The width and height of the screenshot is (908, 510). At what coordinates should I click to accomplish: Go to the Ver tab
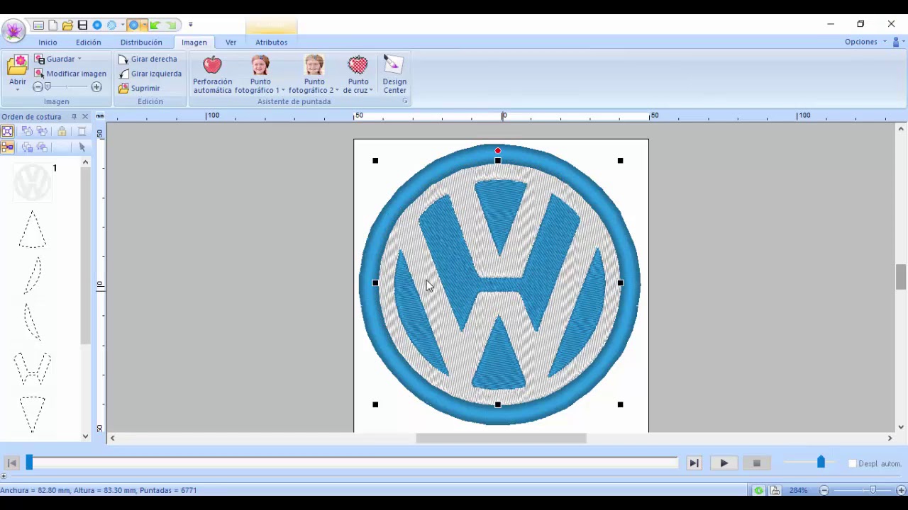[x=231, y=42]
